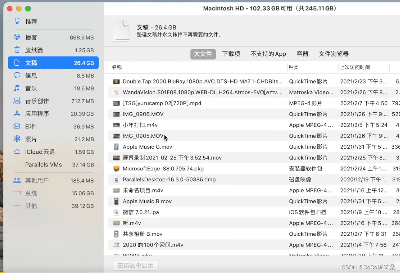Click the thumbnail of 屏幕录制 2021-02-25 file
Screen dimensions: 400x273
point(116,158)
